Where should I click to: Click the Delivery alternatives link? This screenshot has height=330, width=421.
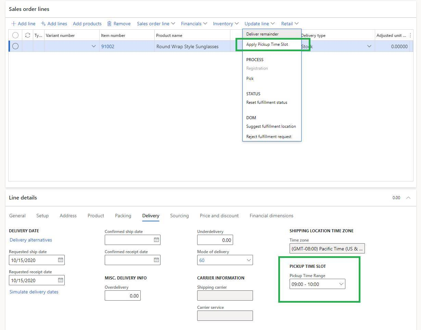[30, 240]
